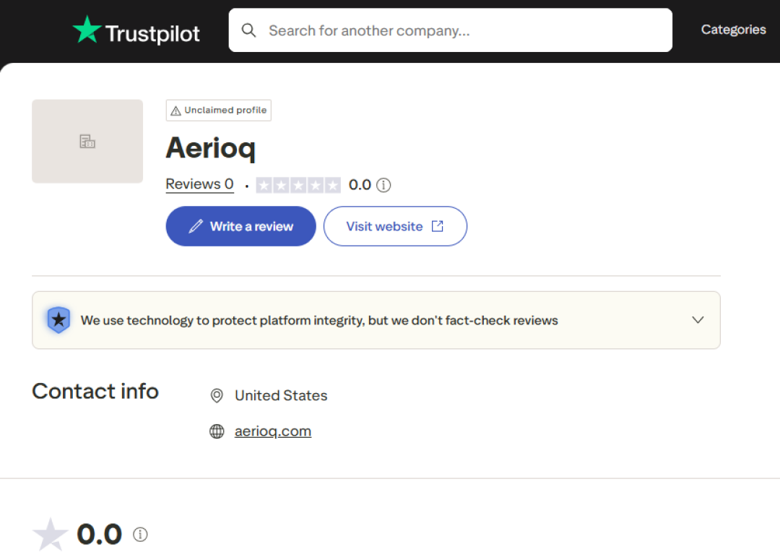The height and width of the screenshot is (560, 780).
Task: Click the green Trustpilot star logo
Action: click(87, 29)
